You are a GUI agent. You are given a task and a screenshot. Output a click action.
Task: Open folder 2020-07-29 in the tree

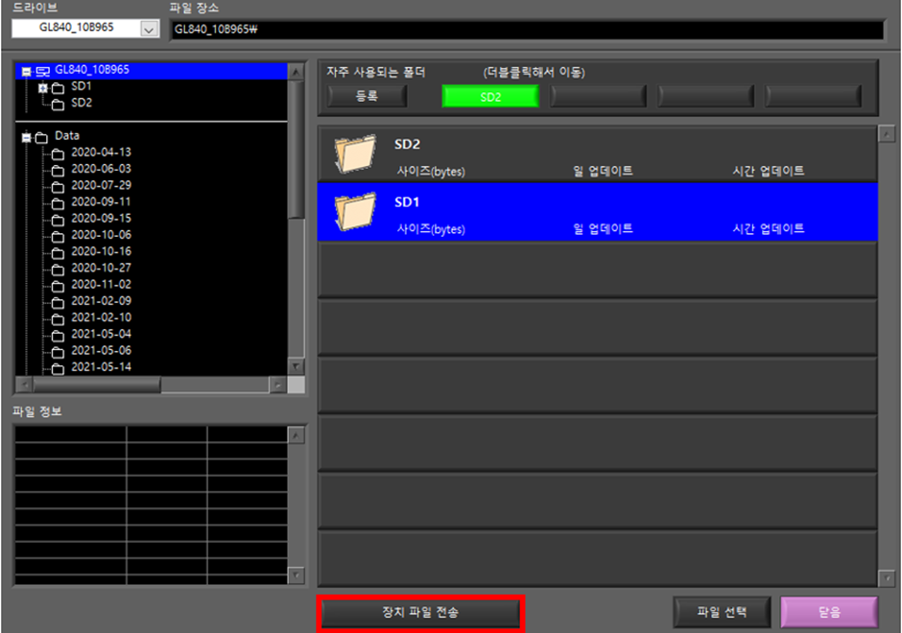click(101, 185)
